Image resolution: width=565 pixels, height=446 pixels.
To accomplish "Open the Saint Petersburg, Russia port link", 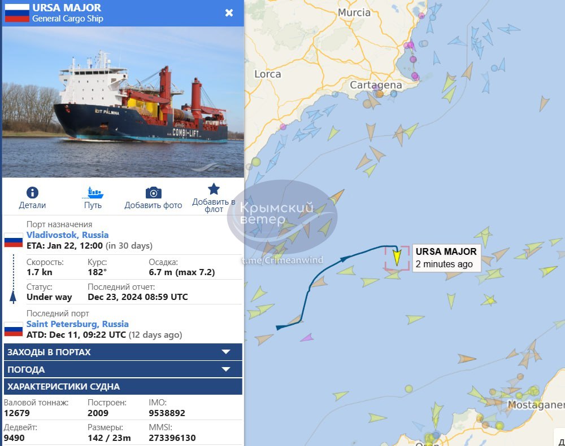I will click(x=77, y=324).
